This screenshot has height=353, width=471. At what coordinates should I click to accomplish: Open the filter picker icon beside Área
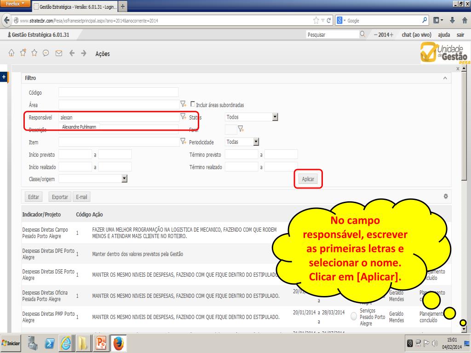coord(183,104)
